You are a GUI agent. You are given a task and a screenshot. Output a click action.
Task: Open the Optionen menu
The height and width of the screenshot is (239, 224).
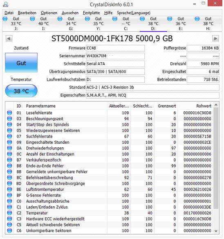[49, 13]
